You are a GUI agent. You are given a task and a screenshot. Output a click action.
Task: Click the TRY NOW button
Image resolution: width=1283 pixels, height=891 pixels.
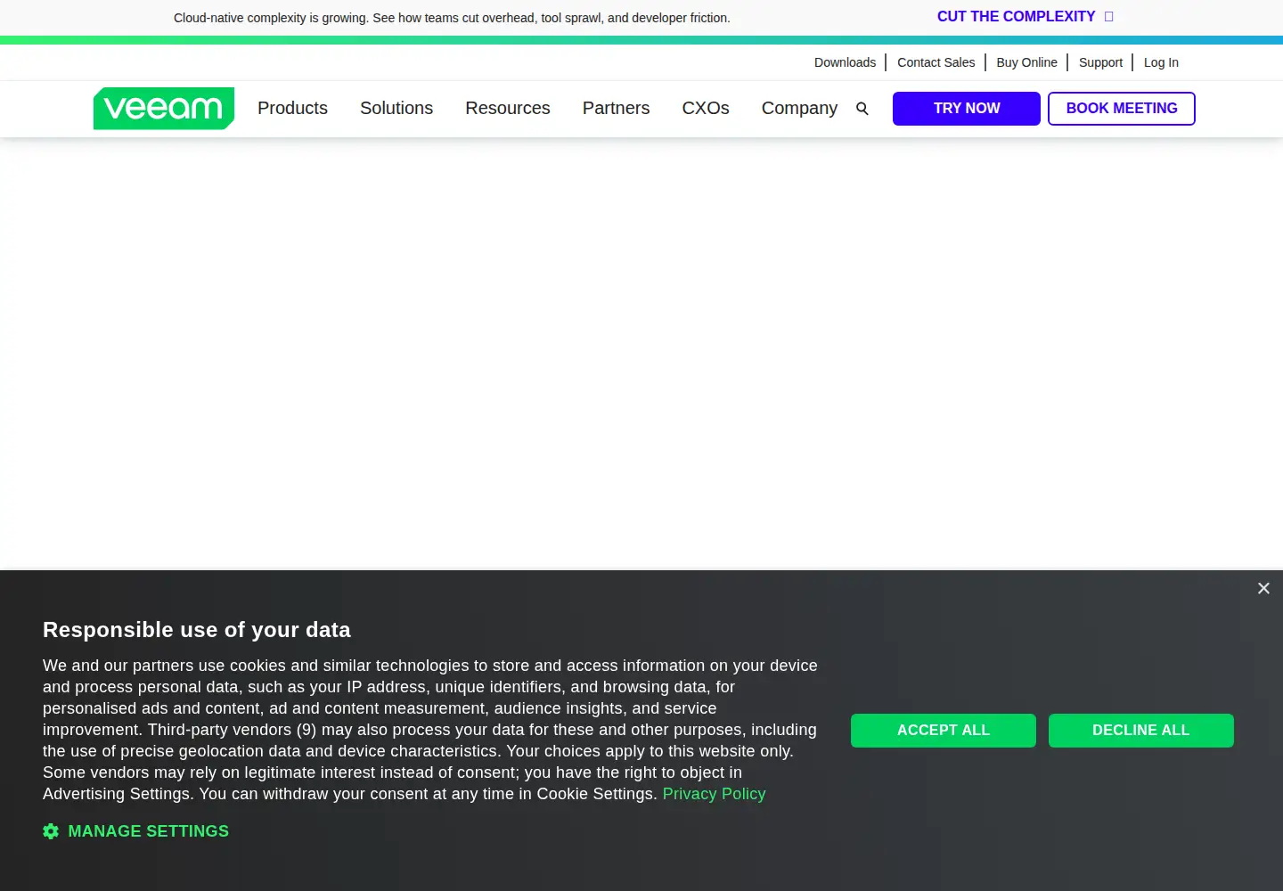tap(967, 109)
